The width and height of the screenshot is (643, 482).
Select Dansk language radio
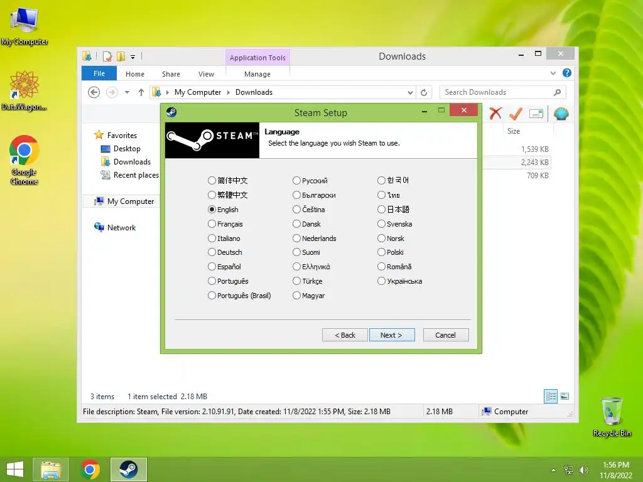coord(296,224)
